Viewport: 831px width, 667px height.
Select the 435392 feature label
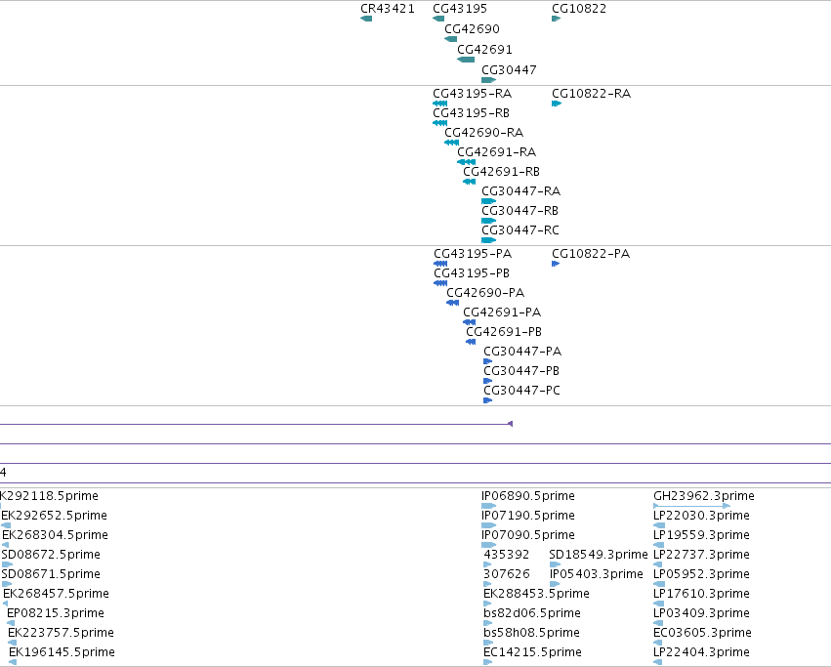[507, 555]
